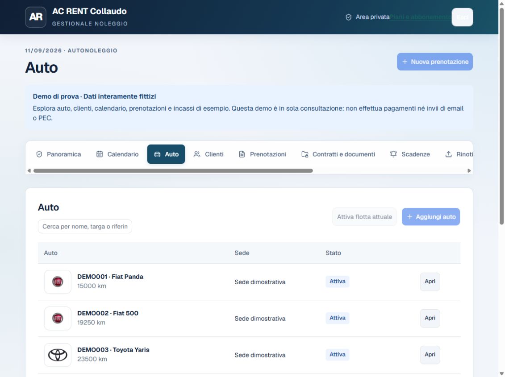The width and height of the screenshot is (505, 377).
Task: Click the Toyota logo for DEMO003 Toyota Yaris
Action: [58, 355]
